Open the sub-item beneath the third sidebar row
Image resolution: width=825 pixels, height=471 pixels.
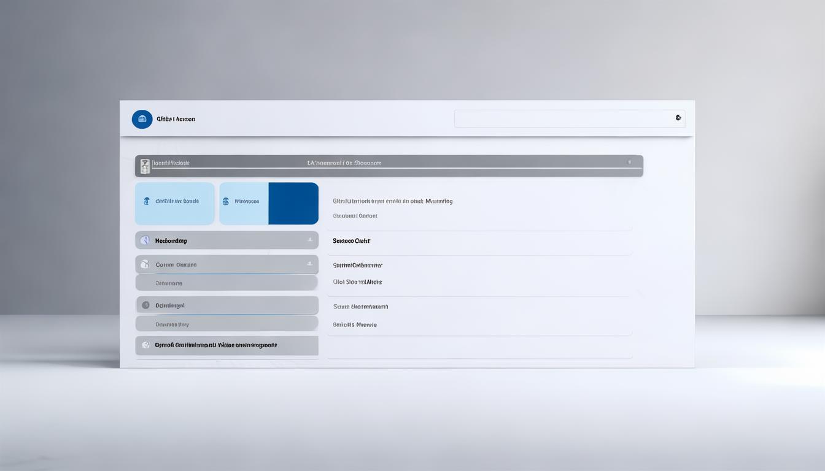coord(226,324)
